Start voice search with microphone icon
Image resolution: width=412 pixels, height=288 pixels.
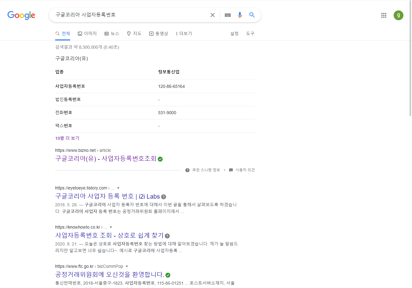(240, 15)
